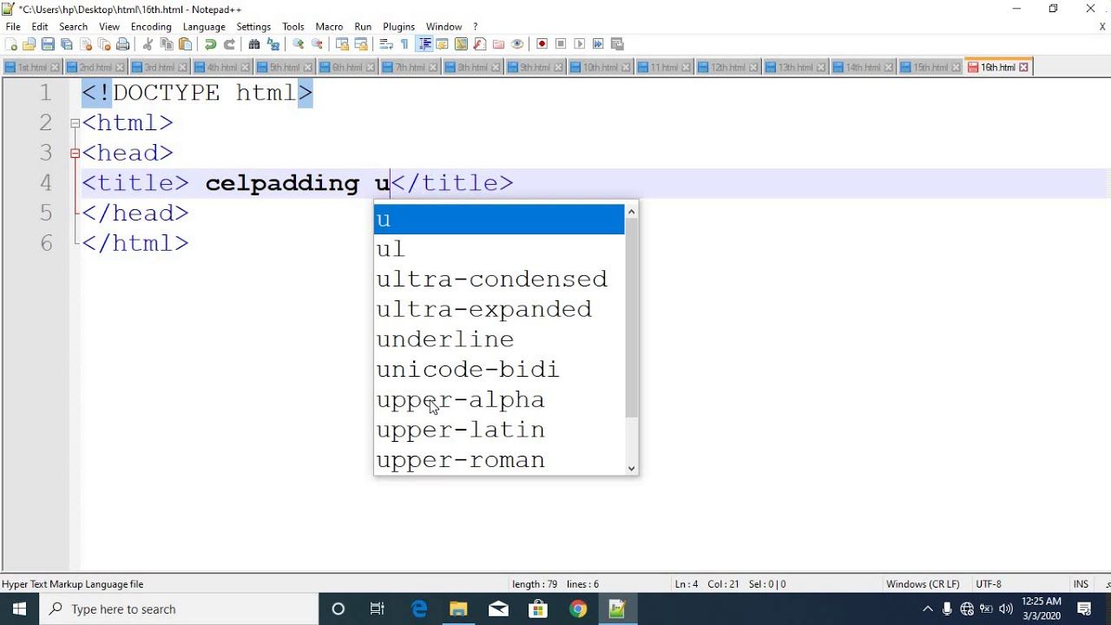
Task: Open Microsoft Edge from the taskbar
Action: click(x=419, y=609)
